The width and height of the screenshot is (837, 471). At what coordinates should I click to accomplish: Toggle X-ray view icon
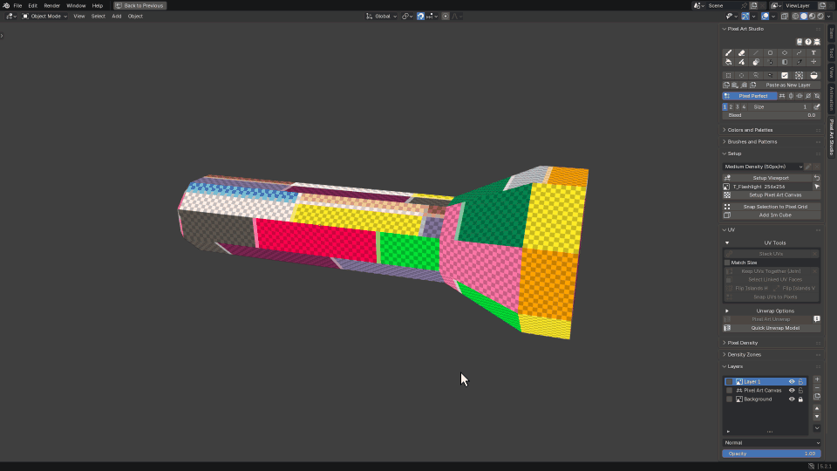coord(784,16)
